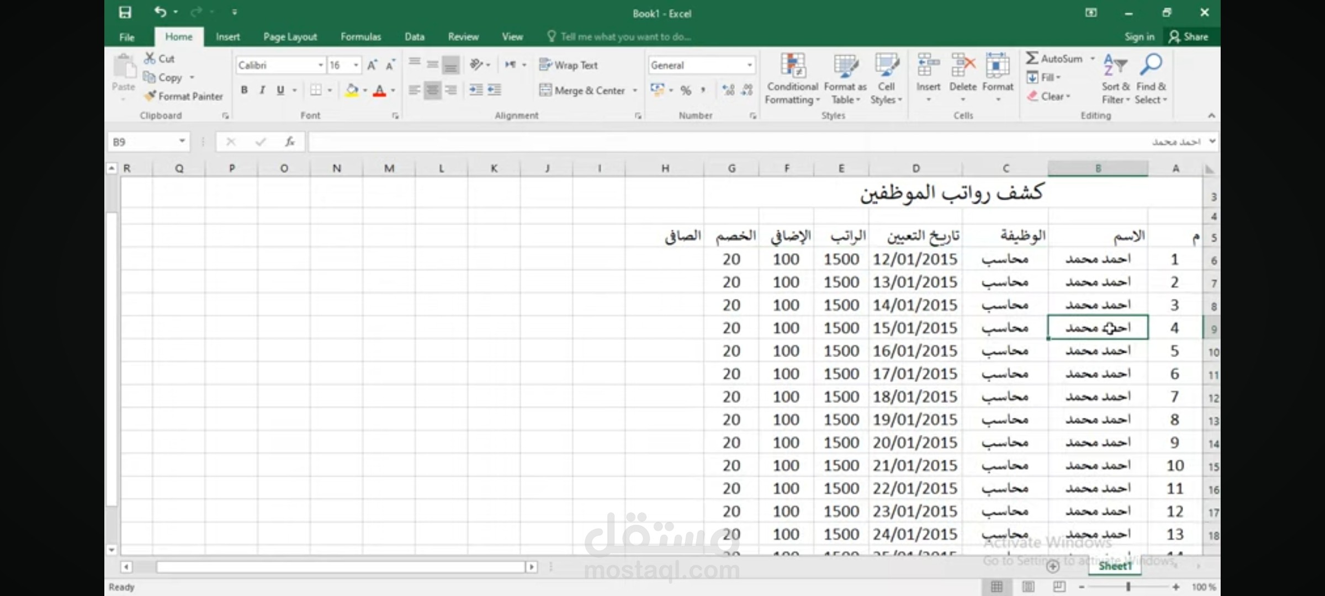
Task: Open the General number format dropdown
Action: [749, 65]
